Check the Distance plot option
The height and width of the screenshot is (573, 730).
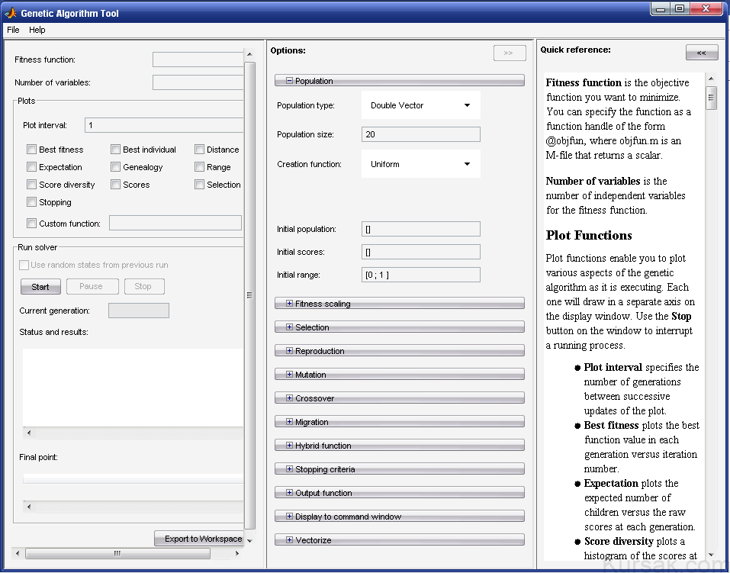[x=199, y=149]
